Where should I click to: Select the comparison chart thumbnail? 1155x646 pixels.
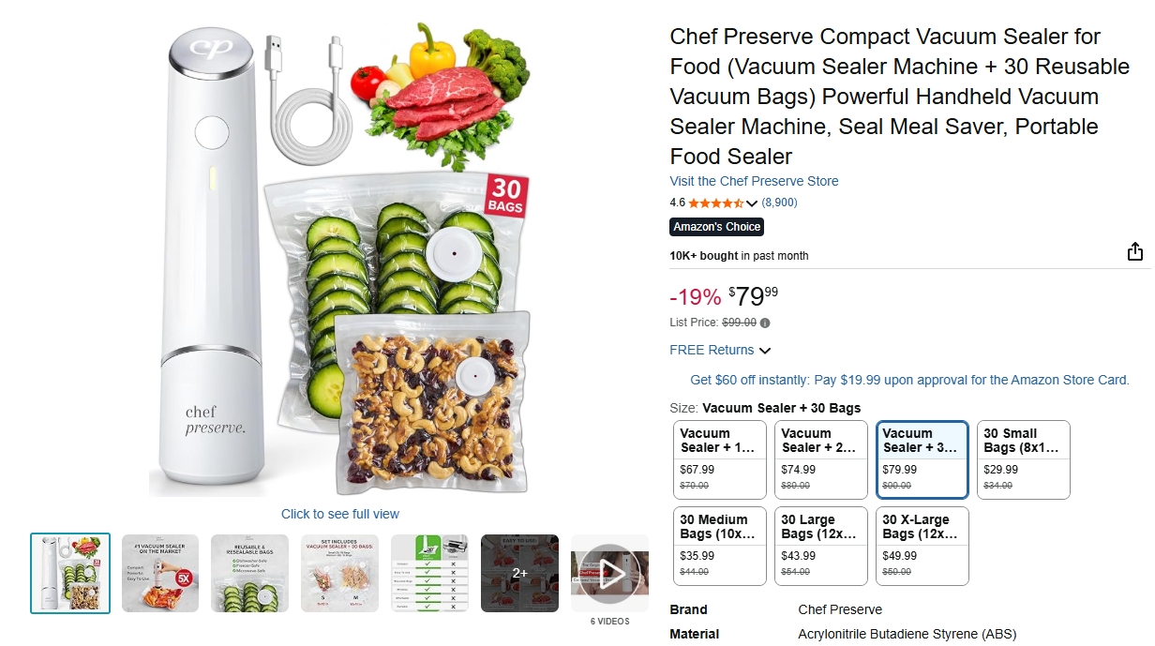point(429,573)
